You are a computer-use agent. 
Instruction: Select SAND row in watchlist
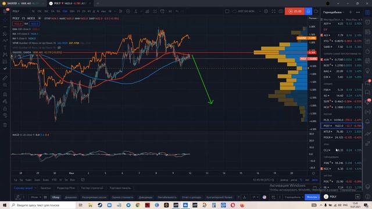coord(342,47)
